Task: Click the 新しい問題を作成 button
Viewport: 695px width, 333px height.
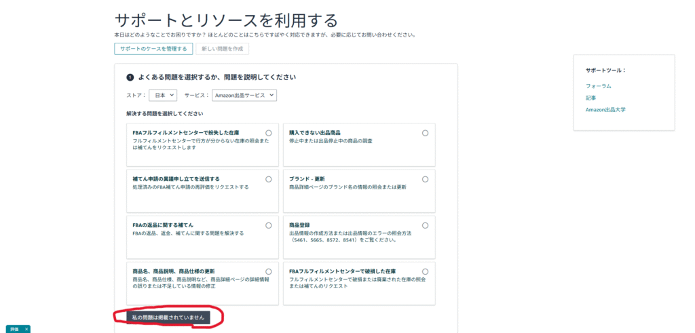Action: 222,49
